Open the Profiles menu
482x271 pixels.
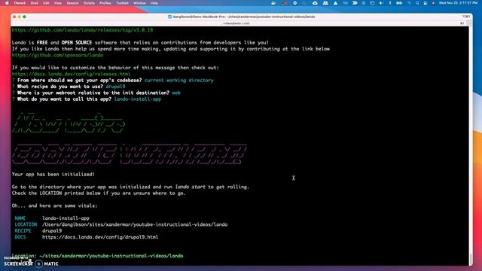point(105,3)
